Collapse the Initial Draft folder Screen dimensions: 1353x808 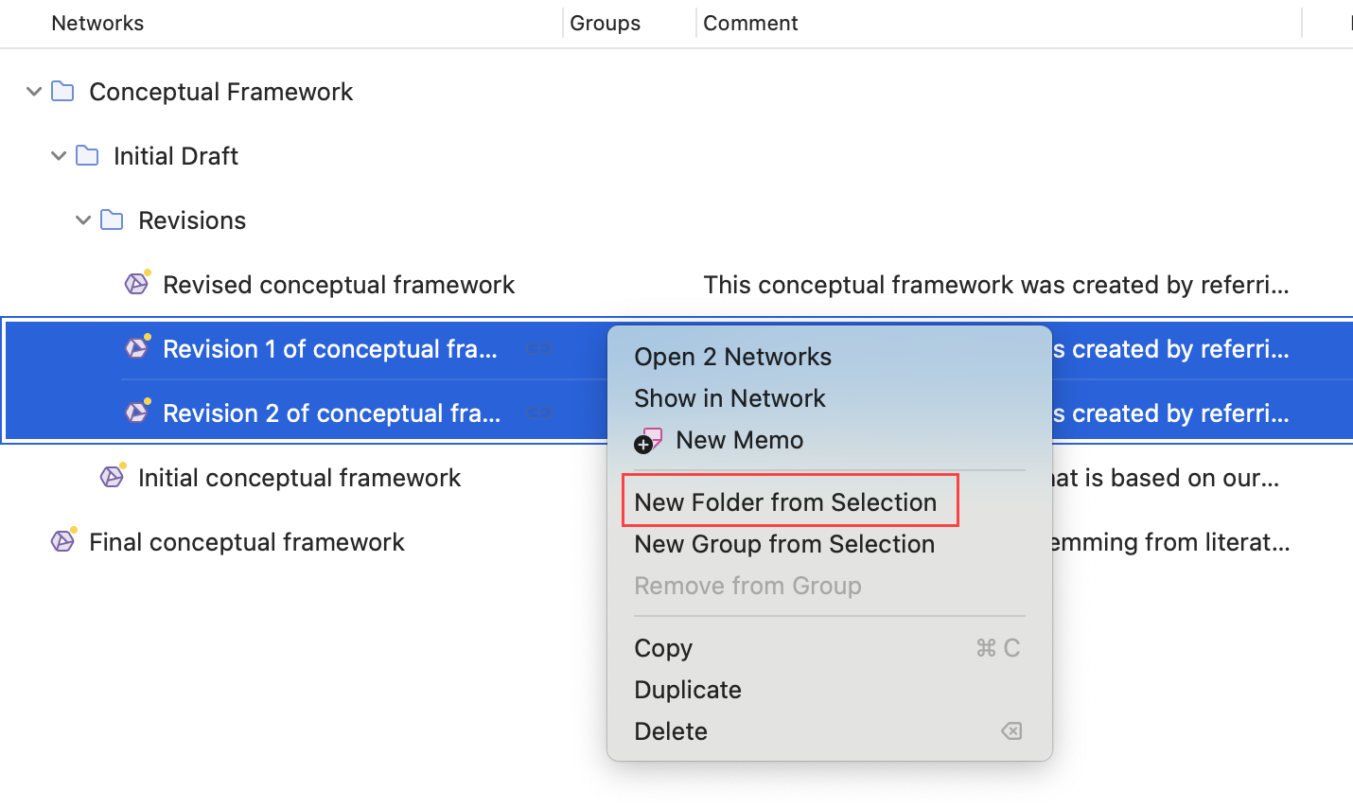click(x=59, y=156)
